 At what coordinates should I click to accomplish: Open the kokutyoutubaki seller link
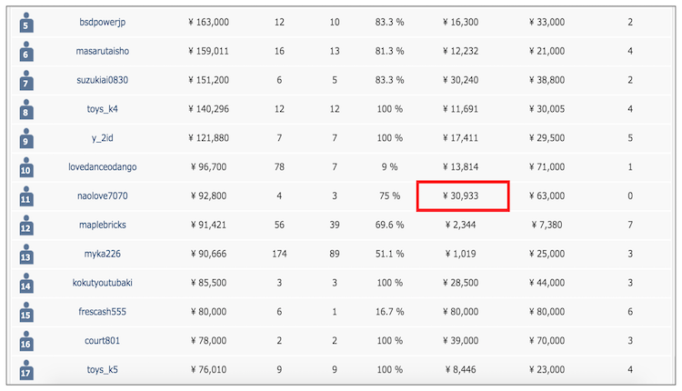click(x=102, y=283)
